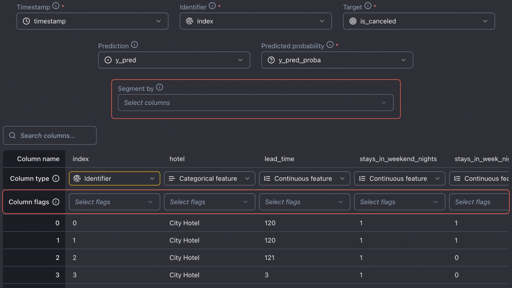Click the Predicted probability info icon
Image resolution: width=512 pixels, height=288 pixels.
coord(330,45)
